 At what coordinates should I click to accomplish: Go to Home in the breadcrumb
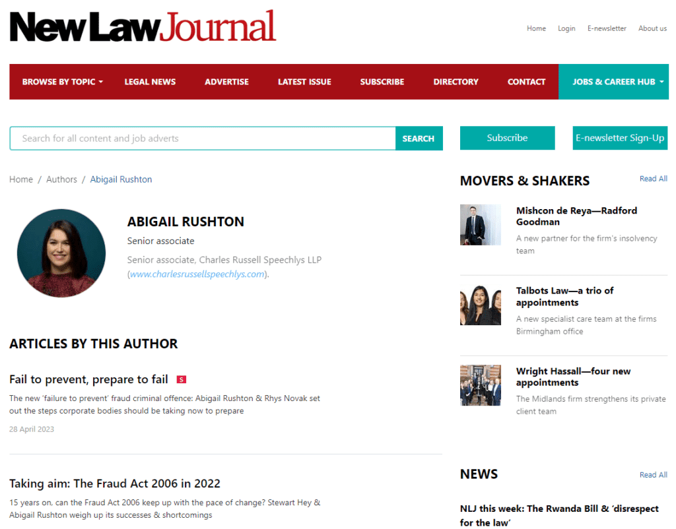pyautogui.click(x=21, y=179)
